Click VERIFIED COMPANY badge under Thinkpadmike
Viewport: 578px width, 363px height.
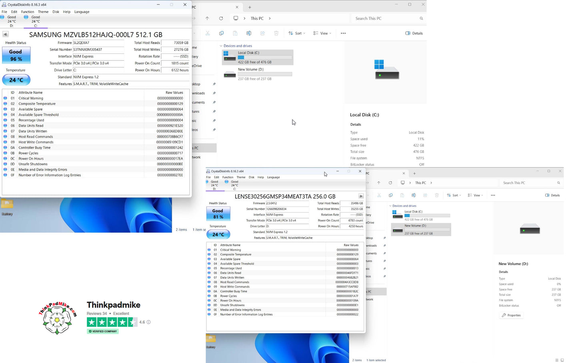(103, 331)
